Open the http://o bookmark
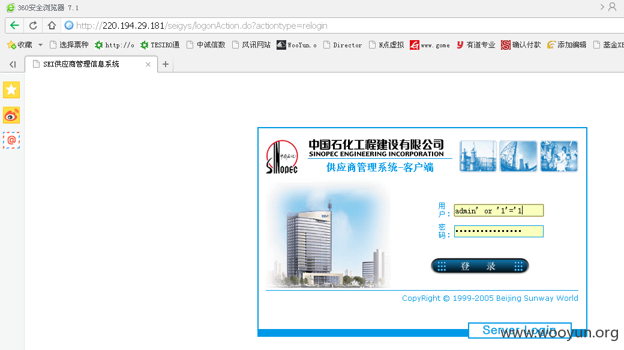Screen dimensions: 624x350 (114, 45)
